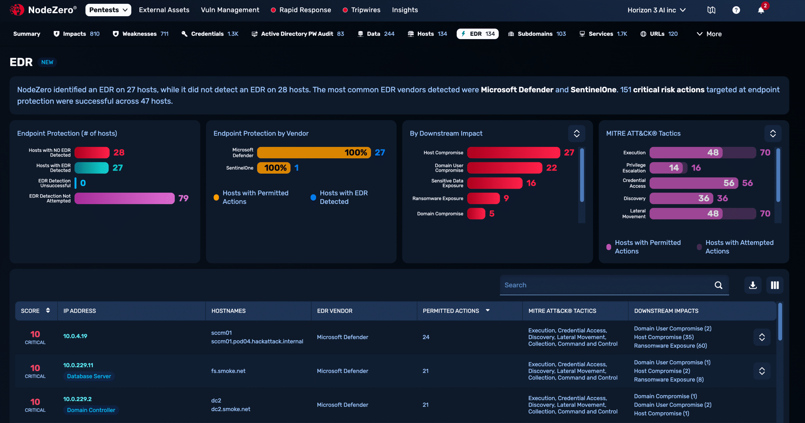805x423 pixels.
Task: Click the Downstream Impact chart scrollbar
Action: tap(582, 175)
